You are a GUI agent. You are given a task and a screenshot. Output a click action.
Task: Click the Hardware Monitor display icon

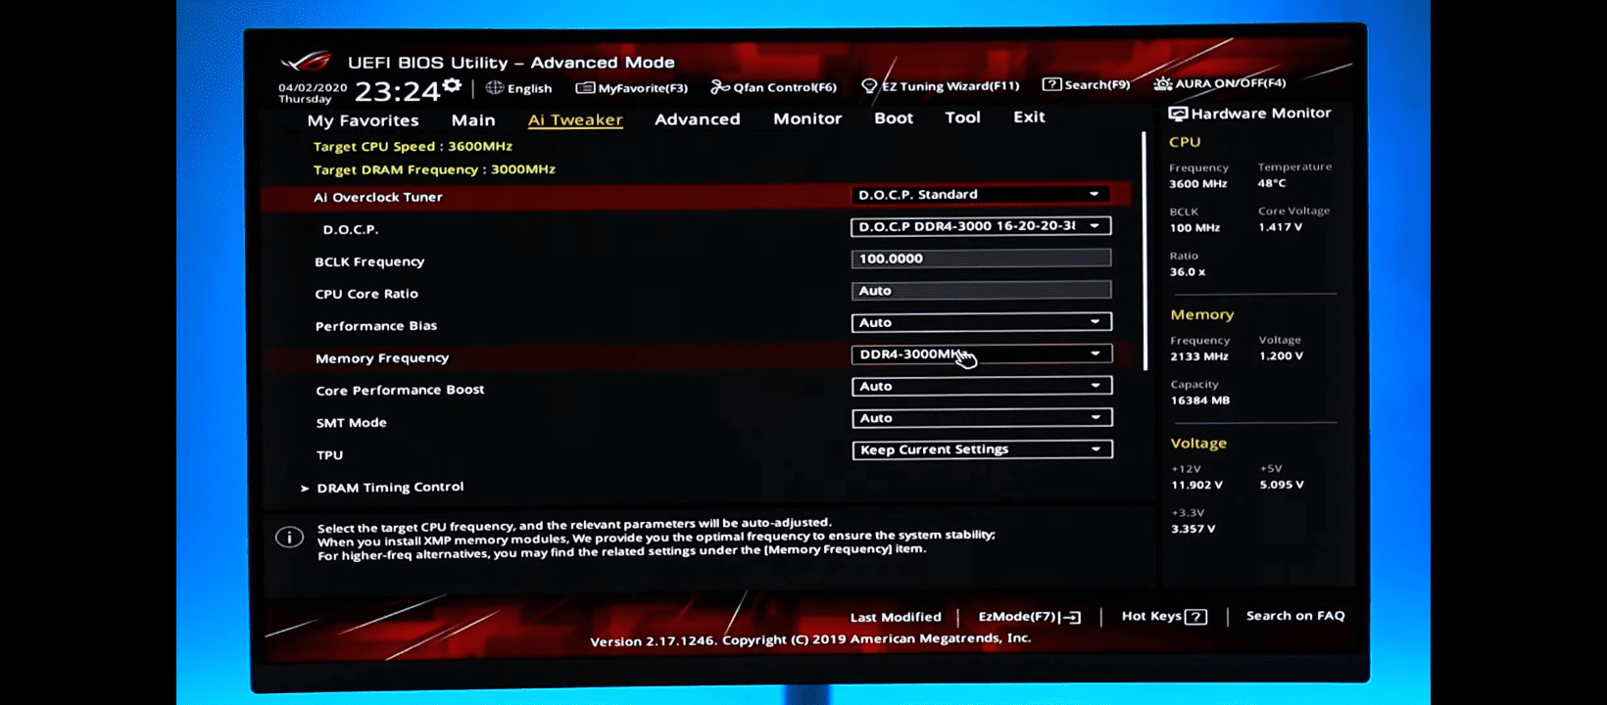(x=1178, y=114)
